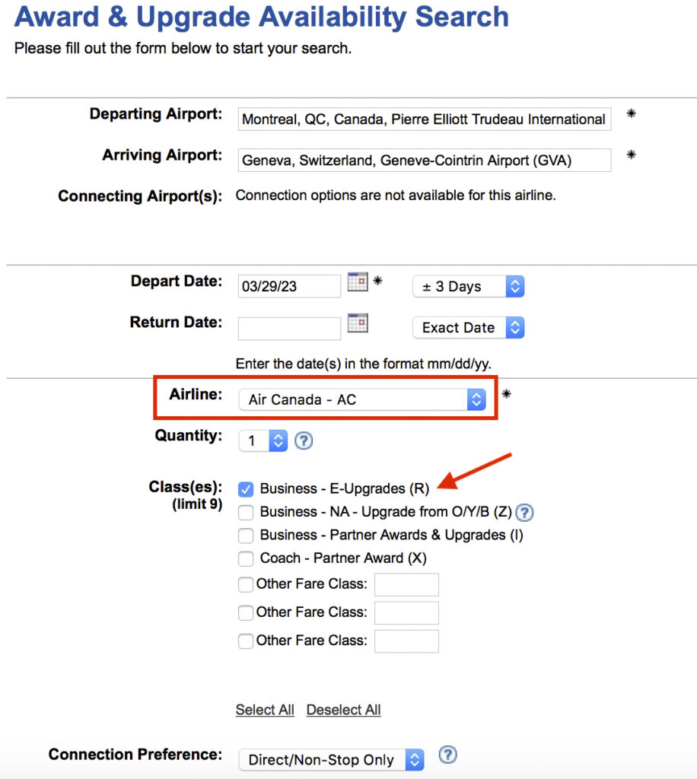Focus the Arriving Airport field with Geneva
This screenshot has height=779, width=697.
424,161
